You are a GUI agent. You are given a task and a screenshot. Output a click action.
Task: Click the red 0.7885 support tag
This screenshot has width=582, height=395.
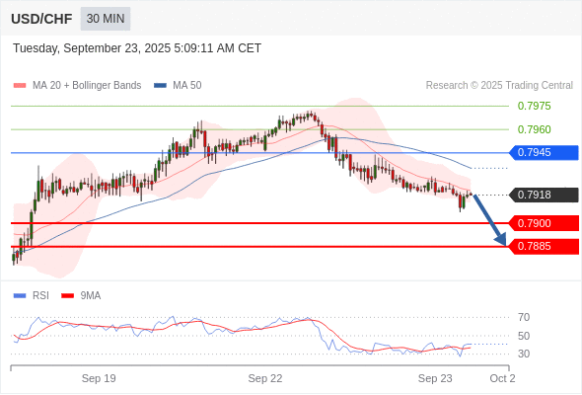pos(544,246)
